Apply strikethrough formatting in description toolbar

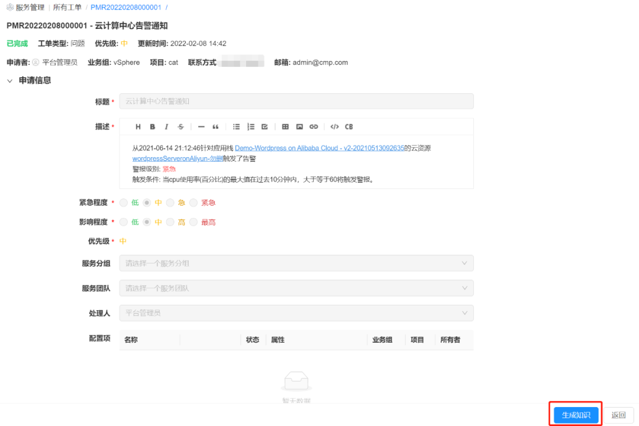[181, 126]
